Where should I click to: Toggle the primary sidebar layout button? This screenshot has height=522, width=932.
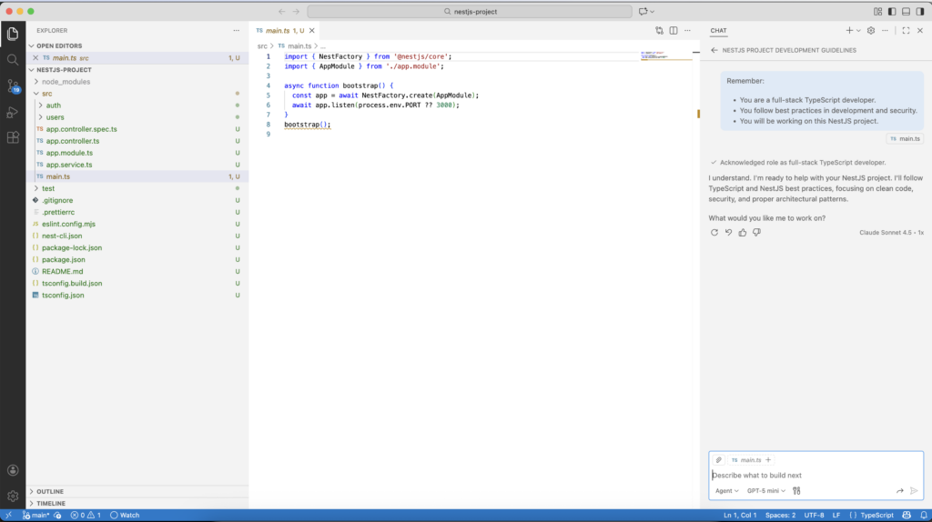tap(892, 11)
